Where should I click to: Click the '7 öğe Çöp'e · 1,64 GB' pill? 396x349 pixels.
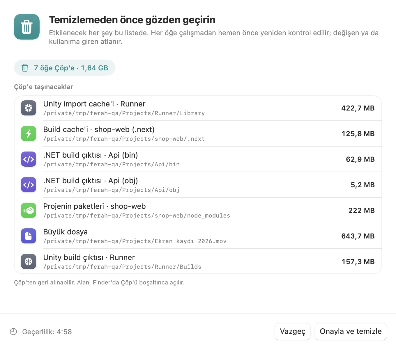(65, 68)
